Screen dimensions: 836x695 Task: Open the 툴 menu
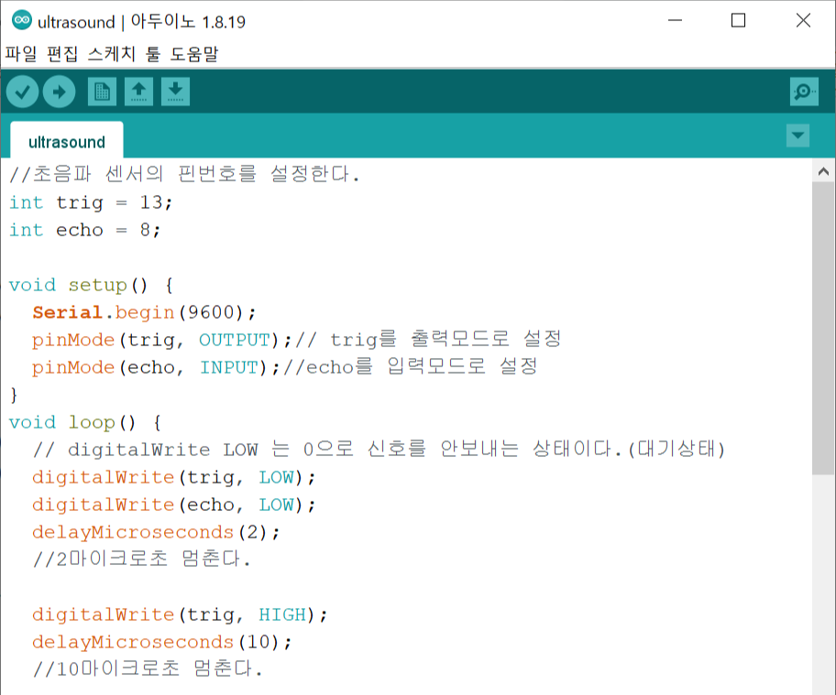[x=153, y=54]
